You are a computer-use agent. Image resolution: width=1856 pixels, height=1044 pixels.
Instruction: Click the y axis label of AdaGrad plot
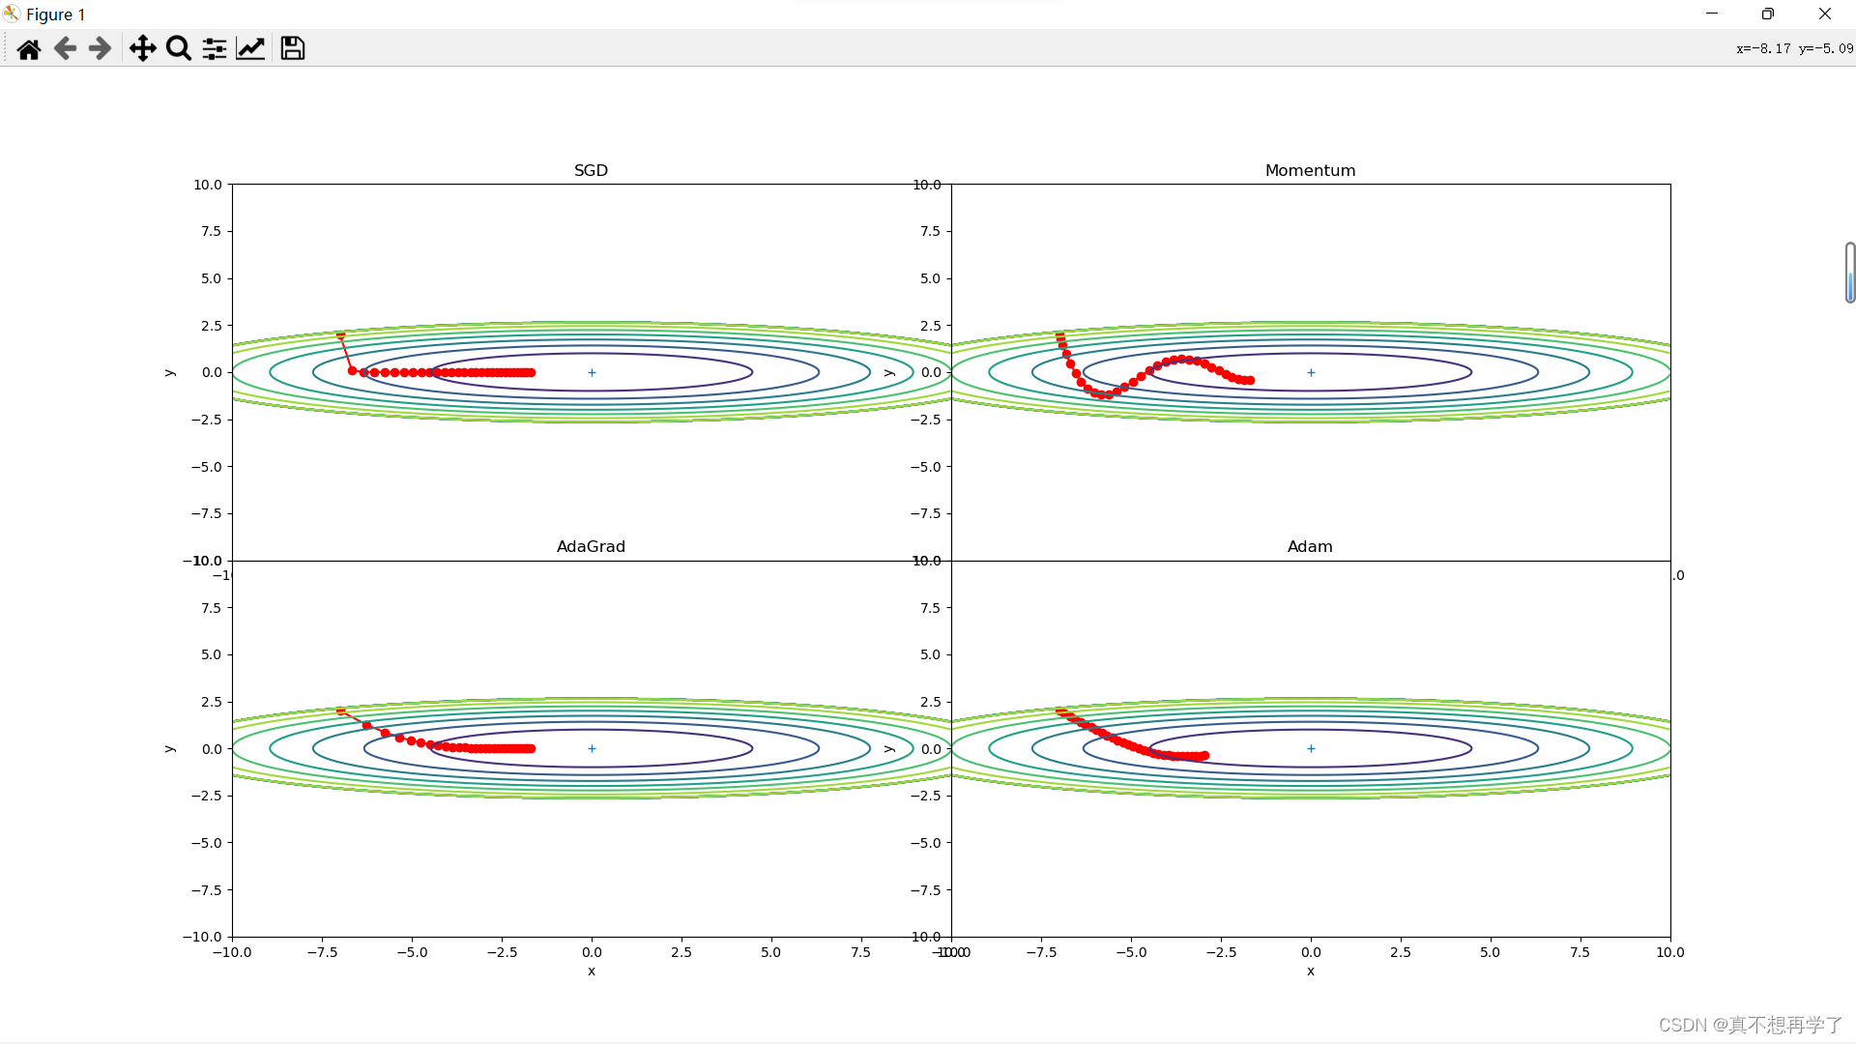(169, 748)
